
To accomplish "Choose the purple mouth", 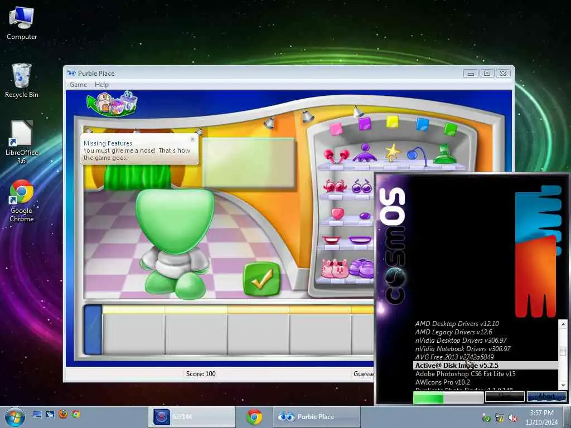I will pos(360,240).
